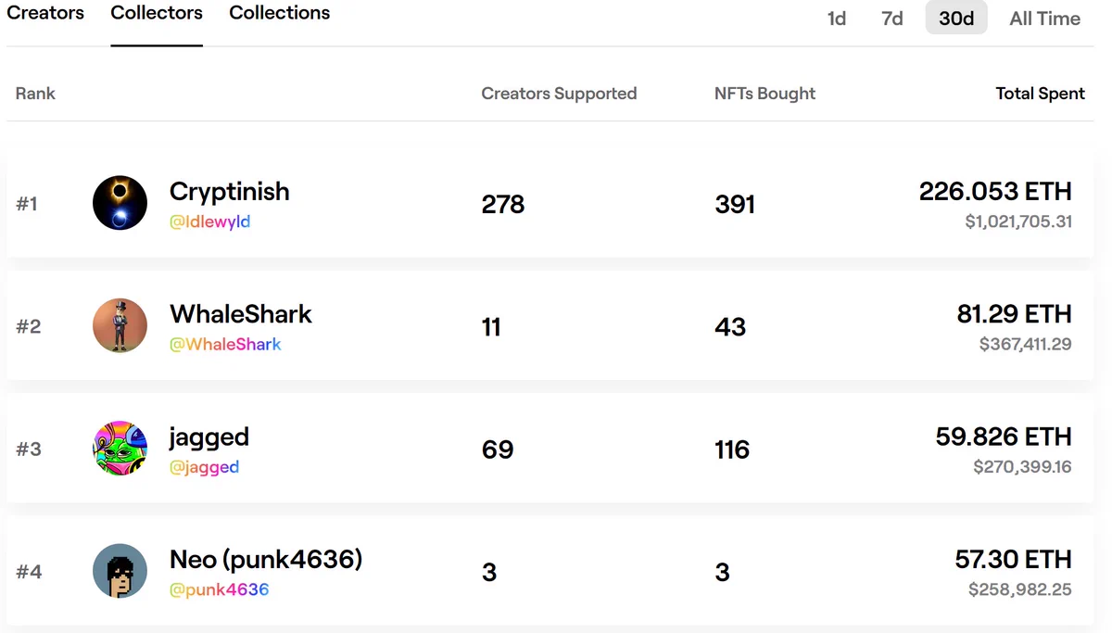
Task: Select the Collectors tab
Action: (x=157, y=13)
